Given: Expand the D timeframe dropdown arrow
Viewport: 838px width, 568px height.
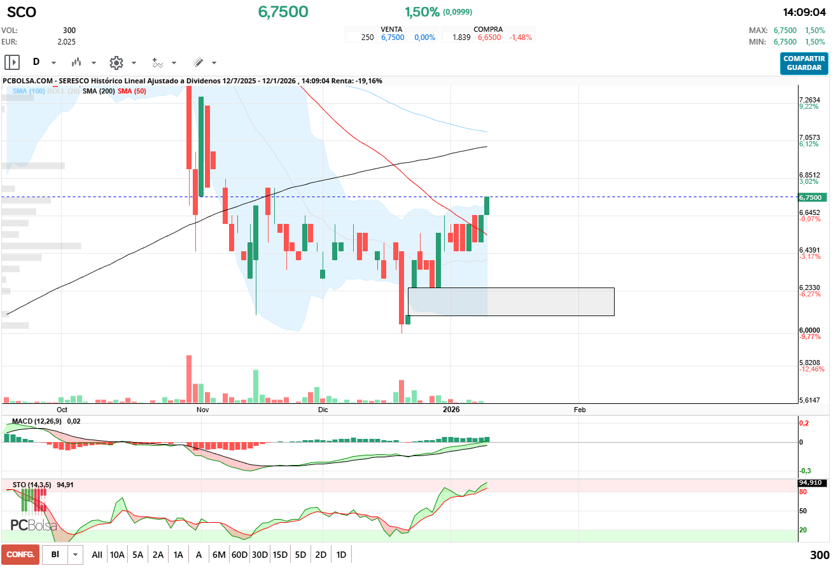Looking at the screenshot, I should pyautogui.click(x=53, y=63).
